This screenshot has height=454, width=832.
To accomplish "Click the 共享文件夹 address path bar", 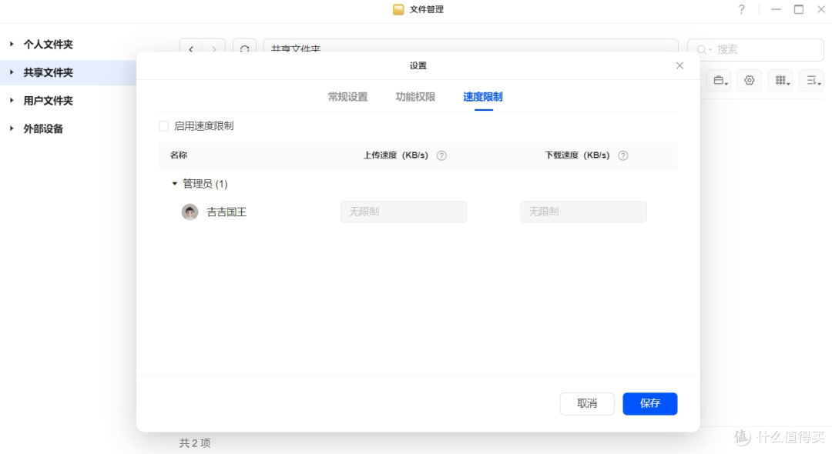I will coord(471,47).
